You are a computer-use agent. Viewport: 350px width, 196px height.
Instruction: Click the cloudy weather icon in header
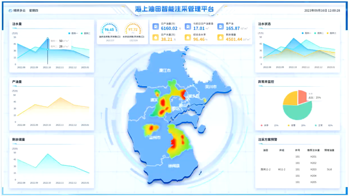(10, 10)
